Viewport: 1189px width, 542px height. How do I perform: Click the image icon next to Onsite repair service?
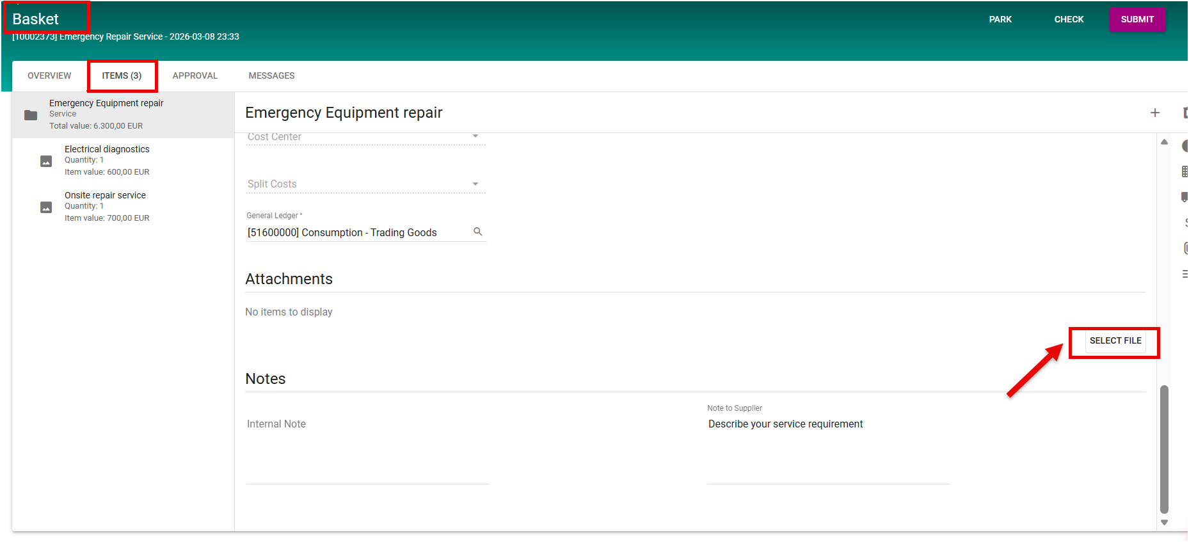click(x=46, y=207)
